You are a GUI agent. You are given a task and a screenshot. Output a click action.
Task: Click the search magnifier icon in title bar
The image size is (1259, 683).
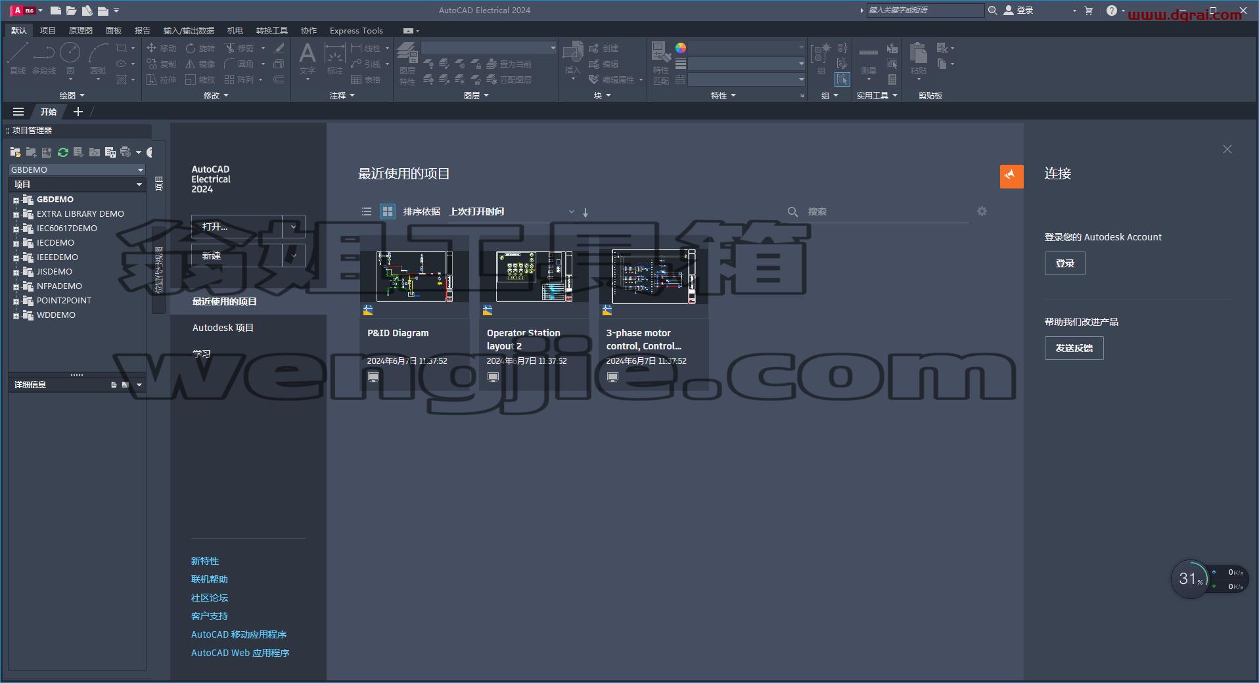[x=992, y=11]
